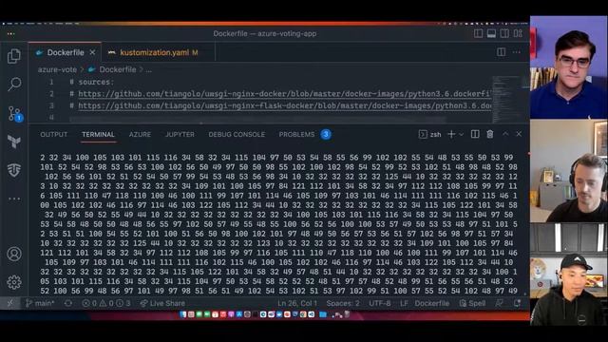Open editor More Actions ellipsis
The width and height of the screenshot is (608, 342).
coord(517,52)
